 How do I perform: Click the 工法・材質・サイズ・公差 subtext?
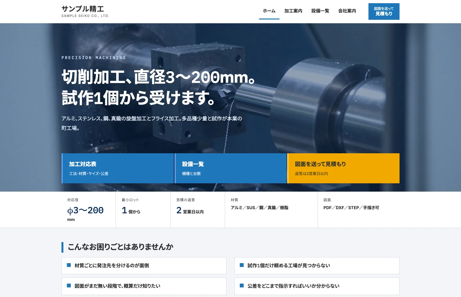(89, 174)
